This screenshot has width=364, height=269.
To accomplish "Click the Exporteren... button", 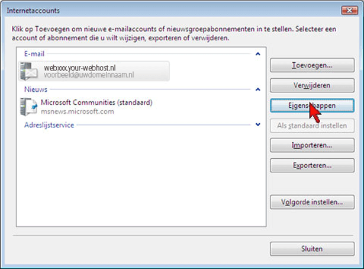I will [x=313, y=165].
